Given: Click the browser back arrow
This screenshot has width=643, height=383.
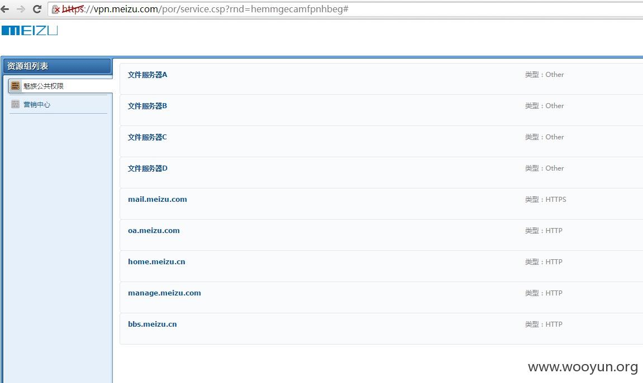Looking at the screenshot, I should tap(5, 9).
